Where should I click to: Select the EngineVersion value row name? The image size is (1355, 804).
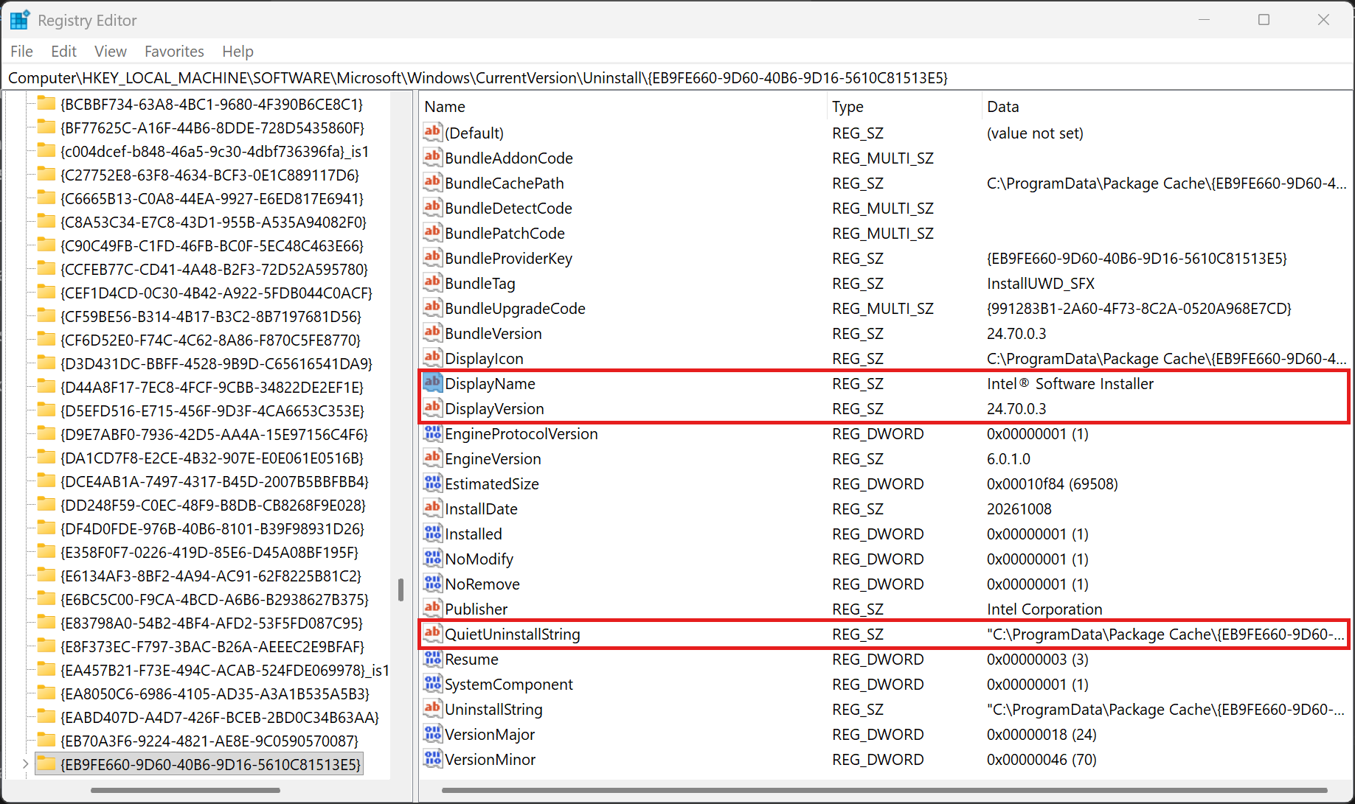pyautogui.click(x=493, y=458)
